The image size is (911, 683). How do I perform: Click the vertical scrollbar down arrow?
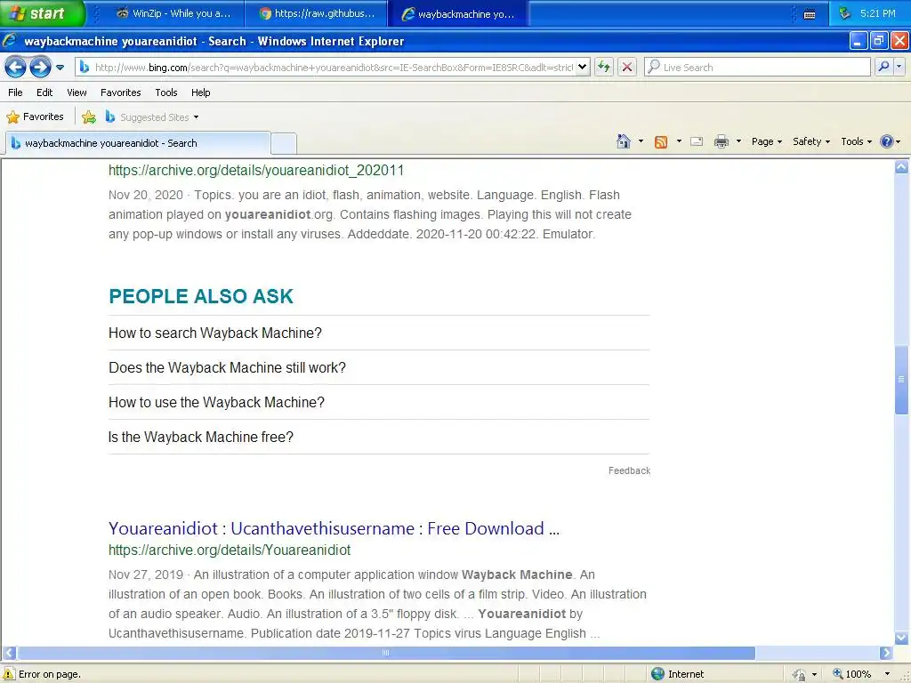(x=901, y=638)
